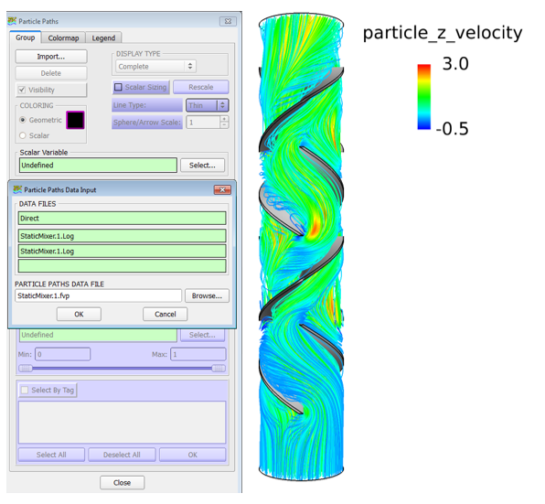Select the Geometric coloring radio button
The height and width of the screenshot is (504, 545).
click(x=23, y=120)
